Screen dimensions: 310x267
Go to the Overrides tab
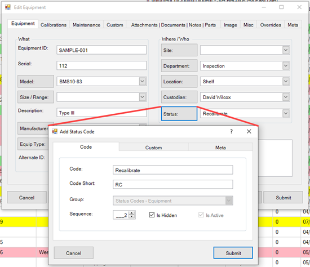(271, 25)
